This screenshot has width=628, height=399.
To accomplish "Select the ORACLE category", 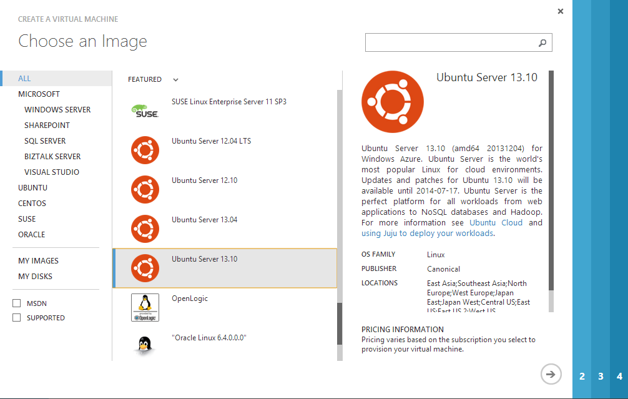I will pyautogui.click(x=31, y=235).
